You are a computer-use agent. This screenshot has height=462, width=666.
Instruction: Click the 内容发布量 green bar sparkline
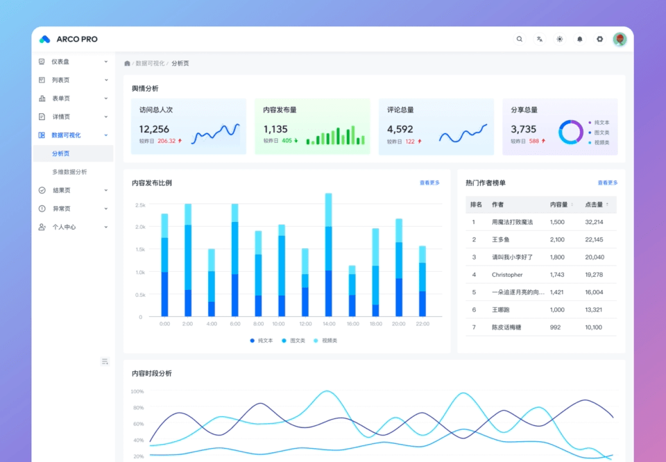point(336,135)
